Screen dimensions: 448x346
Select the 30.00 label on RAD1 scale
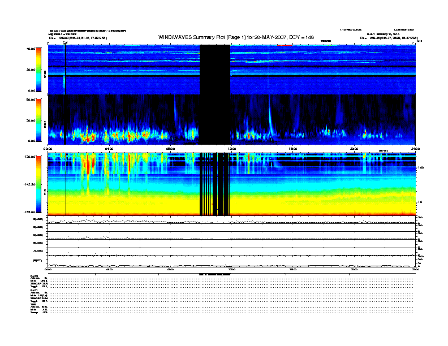coord(32,120)
